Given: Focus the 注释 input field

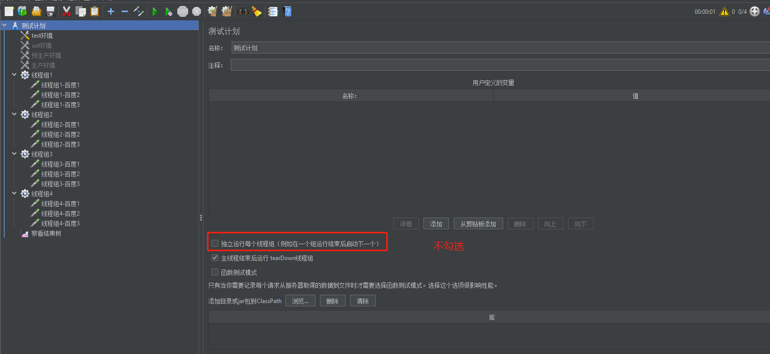Looking at the screenshot, I should (501, 65).
